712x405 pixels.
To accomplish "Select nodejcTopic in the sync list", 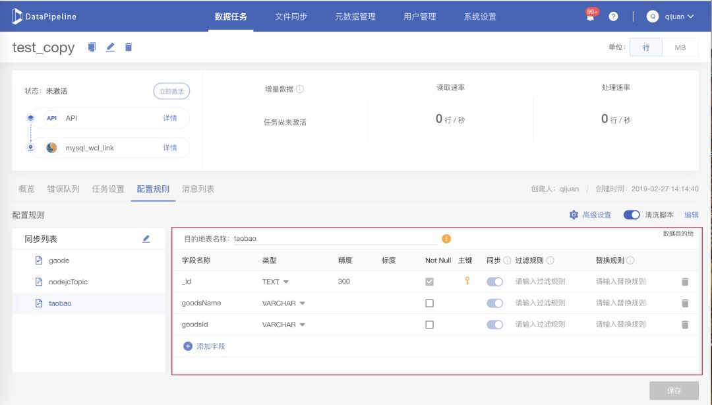I will click(89, 282).
